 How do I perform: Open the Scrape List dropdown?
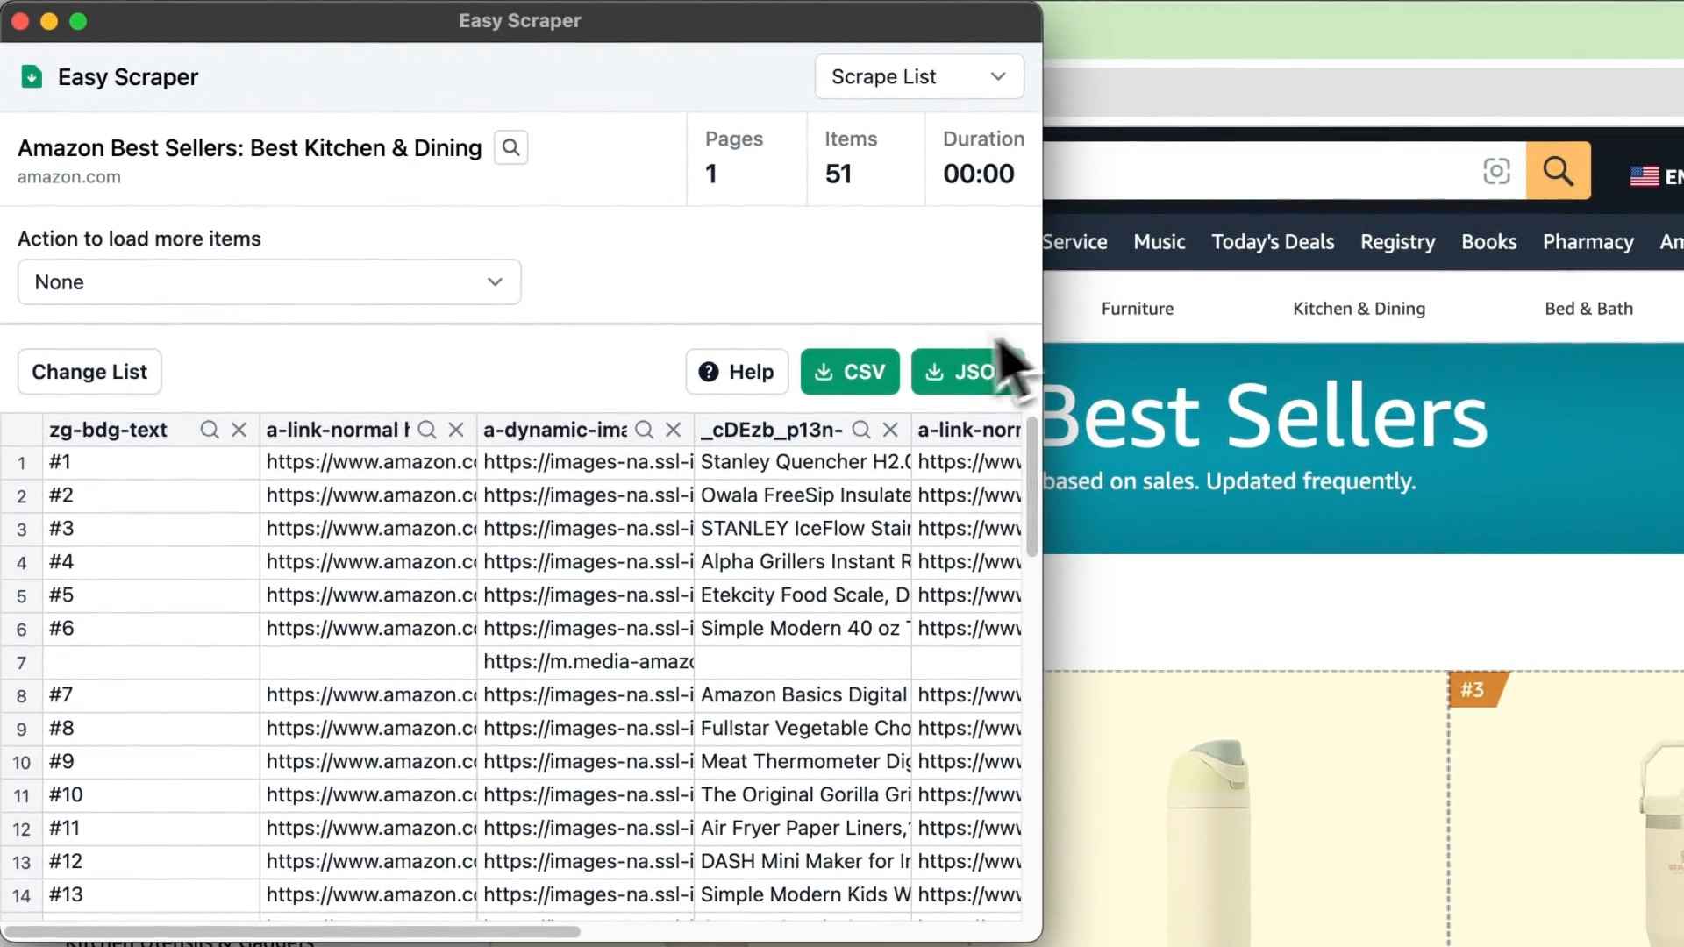[x=918, y=77]
